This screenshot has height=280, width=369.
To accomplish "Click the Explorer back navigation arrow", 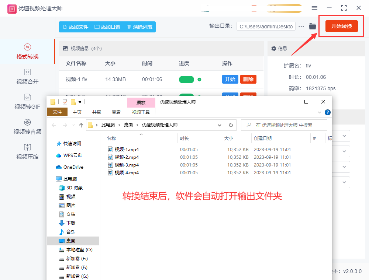I will click(54, 125).
